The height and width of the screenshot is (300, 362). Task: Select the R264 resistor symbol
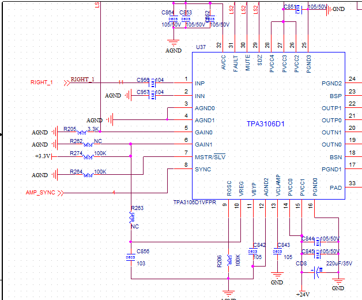coord(88,175)
